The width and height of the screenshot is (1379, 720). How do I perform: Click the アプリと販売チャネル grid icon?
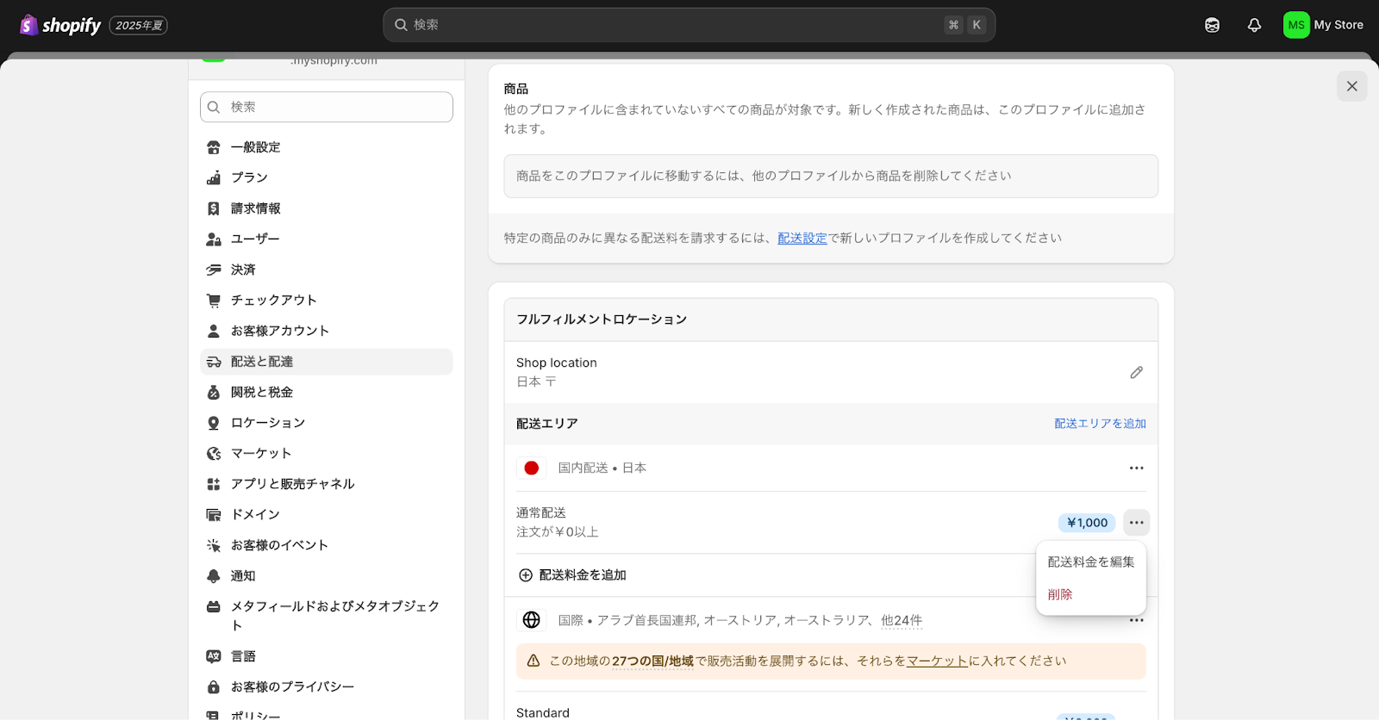(x=214, y=484)
